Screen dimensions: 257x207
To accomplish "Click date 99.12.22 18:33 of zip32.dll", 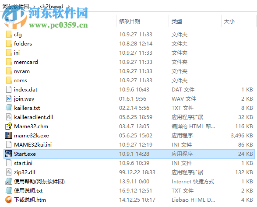I will (137, 172).
